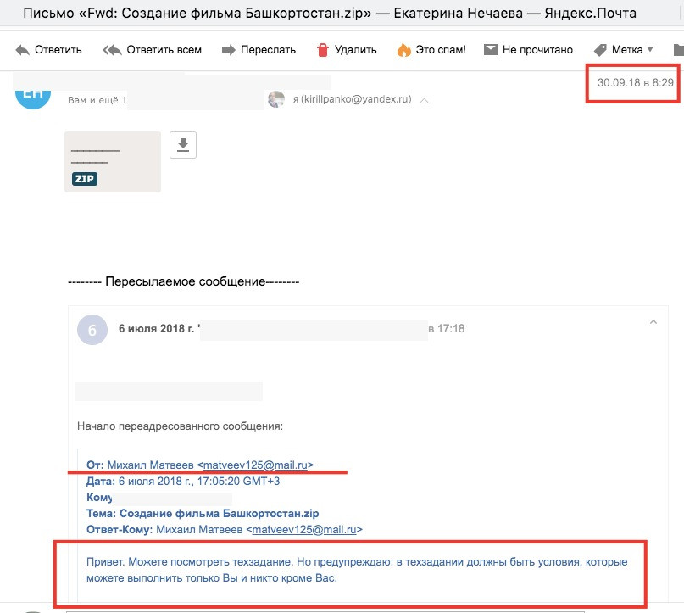Click the recipient avatar beside kirillpanko
The width and height of the screenshot is (684, 613).
[x=276, y=99]
